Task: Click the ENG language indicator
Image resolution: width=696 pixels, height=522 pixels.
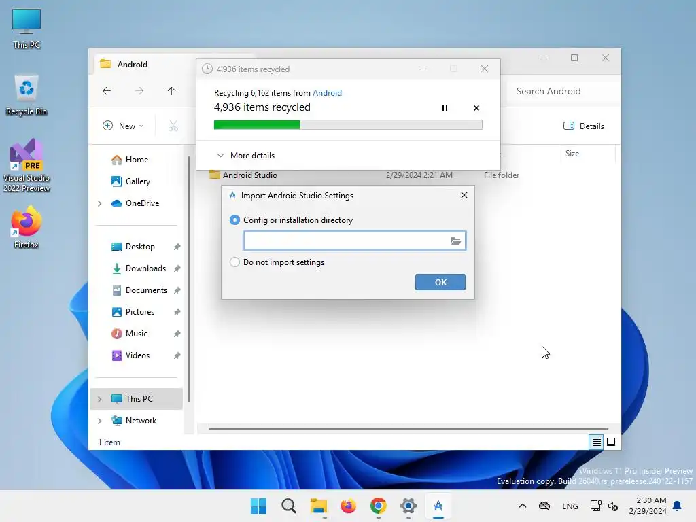Action: (570, 506)
